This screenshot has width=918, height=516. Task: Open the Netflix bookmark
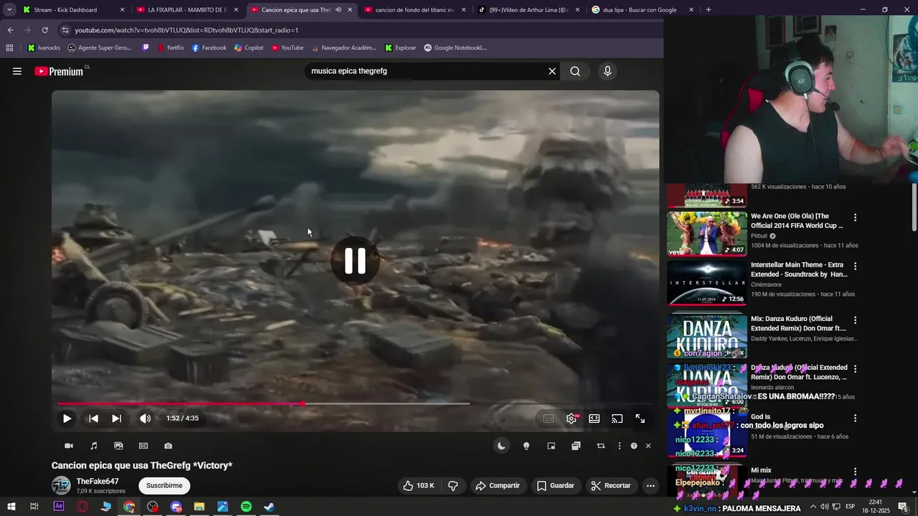(x=169, y=48)
